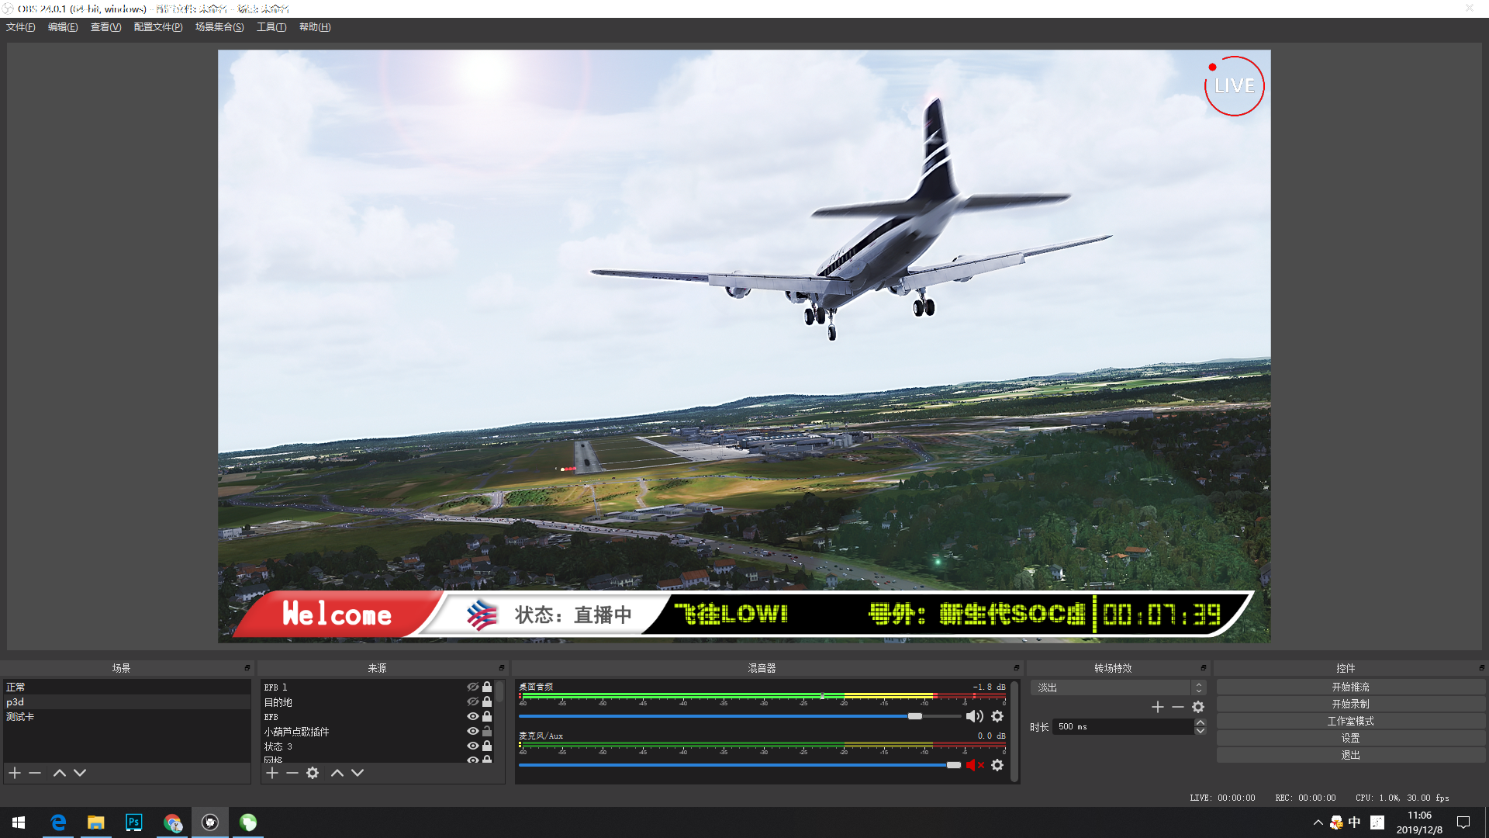
Task: Hide the 状态 3 source
Action: click(472, 746)
